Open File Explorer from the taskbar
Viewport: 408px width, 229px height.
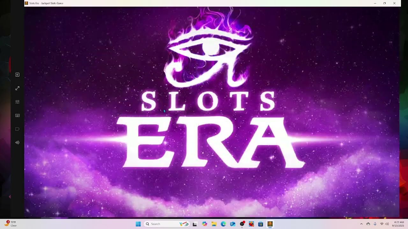214,224
